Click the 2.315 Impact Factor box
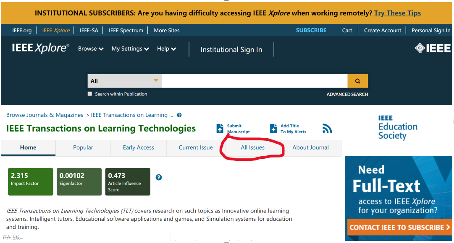The image size is (454, 243). (30, 182)
